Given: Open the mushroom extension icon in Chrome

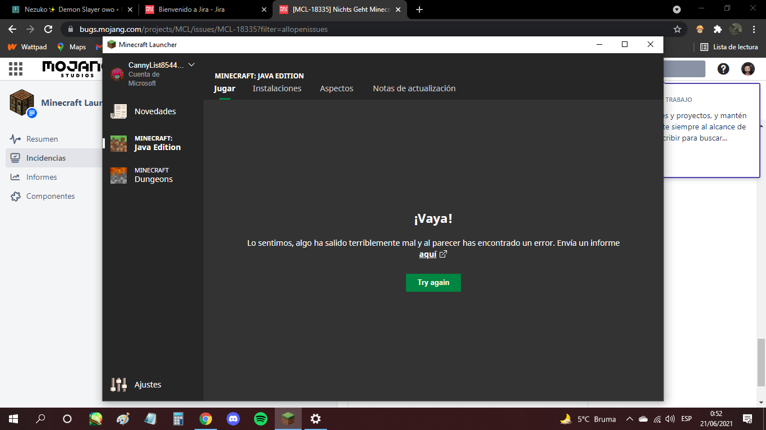Looking at the screenshot, I should click(700, 29).
